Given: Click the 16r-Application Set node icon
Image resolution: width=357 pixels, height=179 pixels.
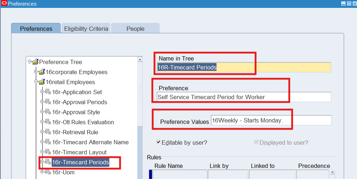Looking at the screenshot, I should (x=48, y=92).
